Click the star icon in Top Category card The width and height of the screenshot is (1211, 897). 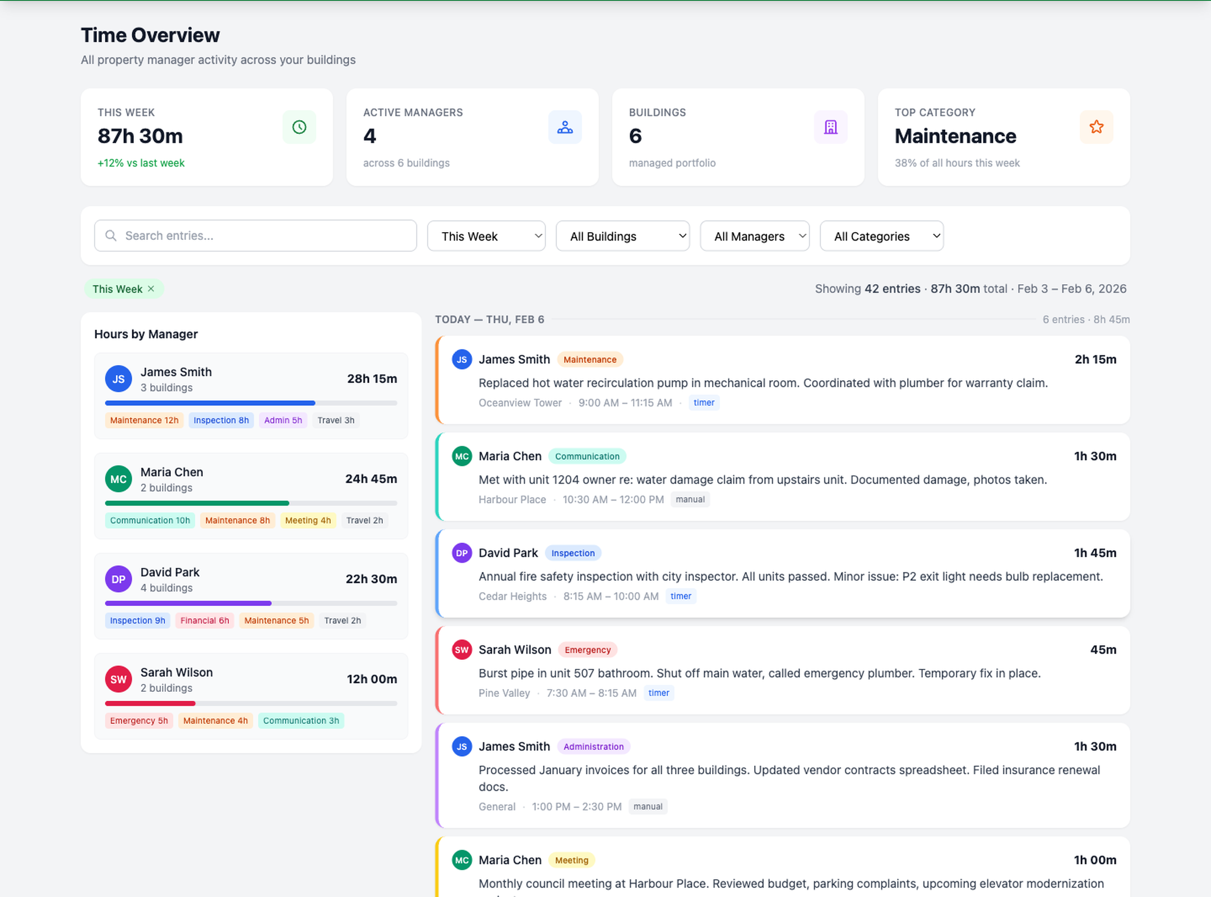coord(1097,127)
